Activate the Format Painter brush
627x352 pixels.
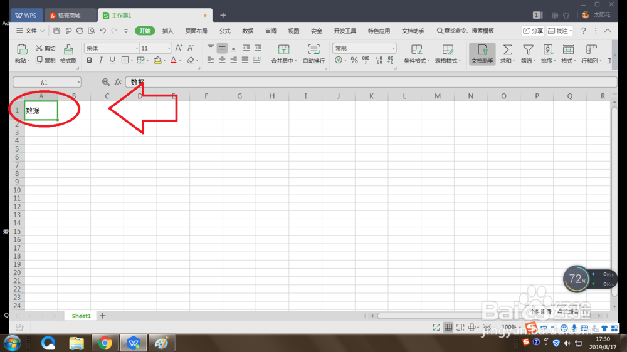68,49
